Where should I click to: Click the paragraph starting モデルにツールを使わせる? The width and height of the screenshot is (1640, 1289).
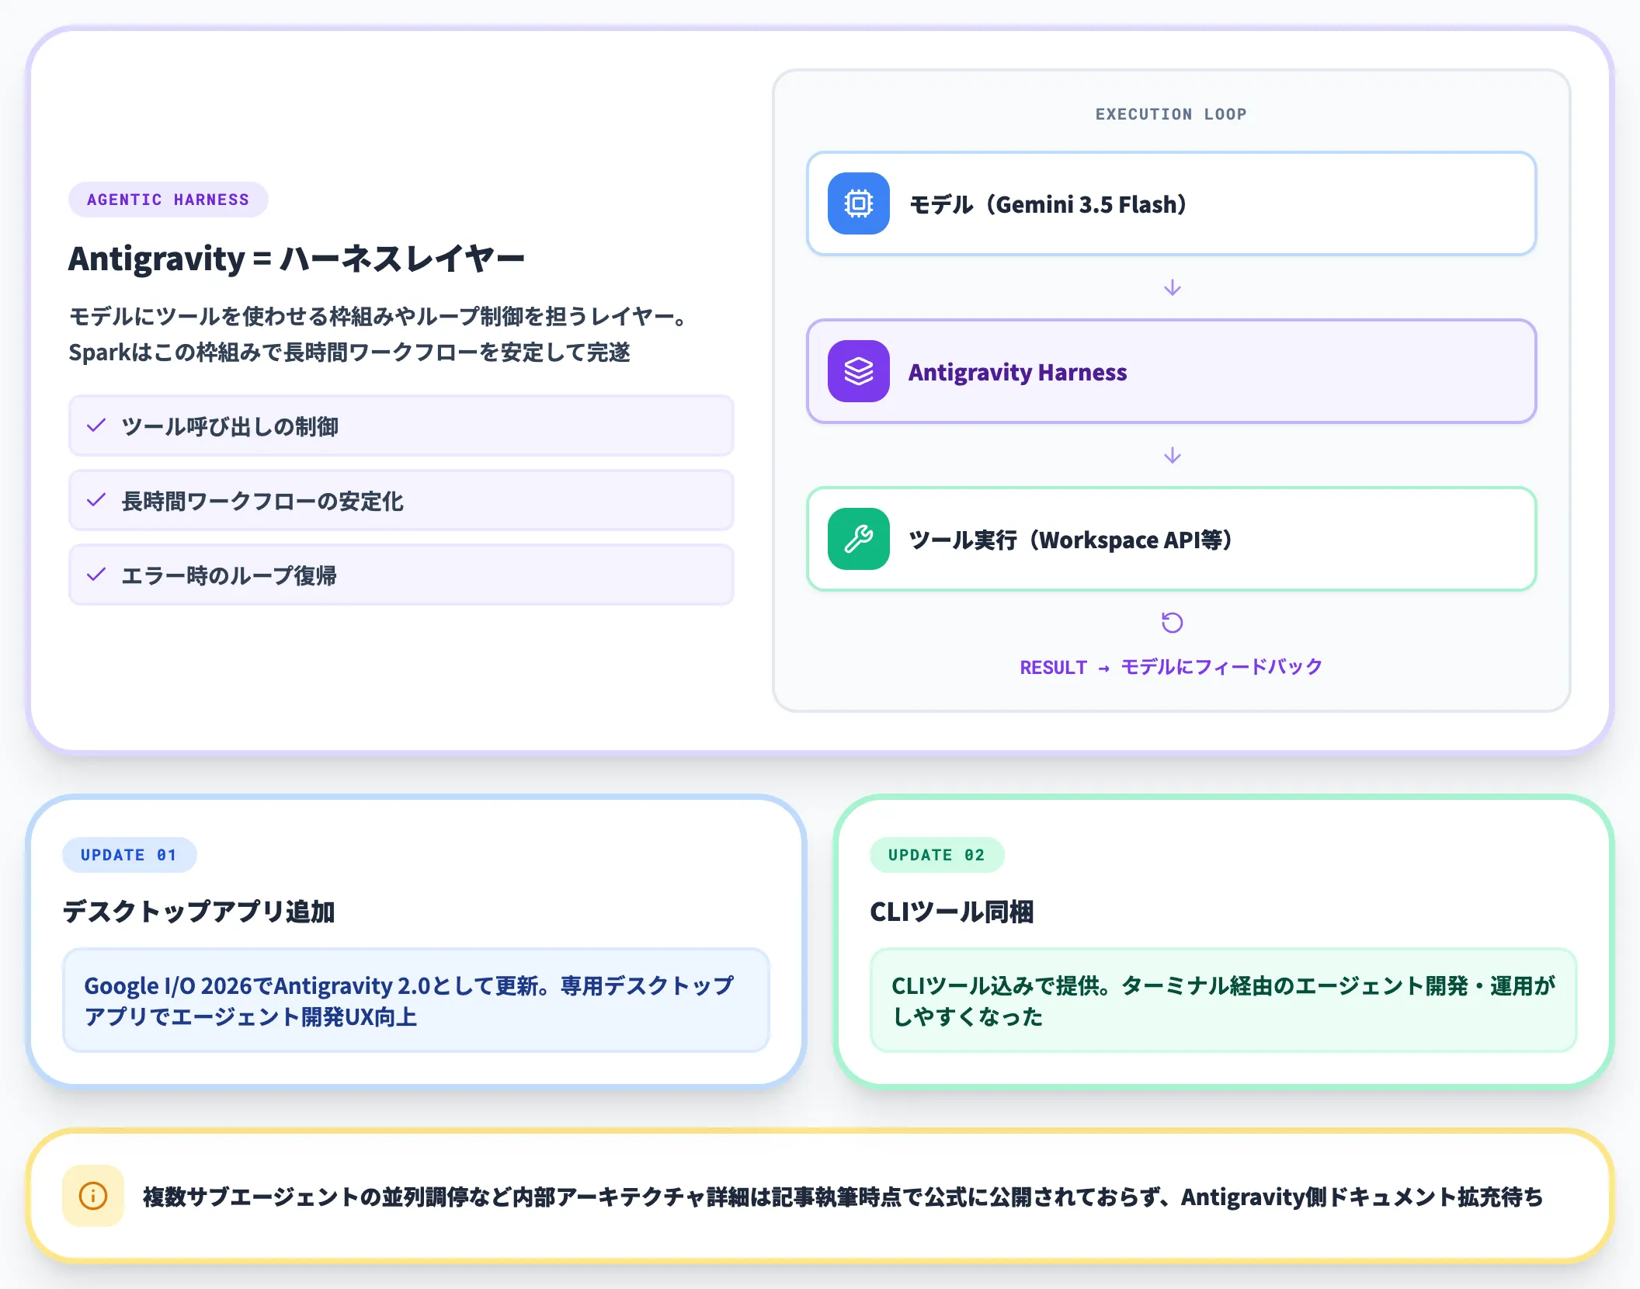pos(379,334)
